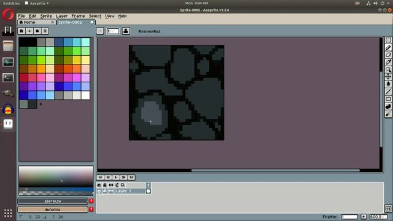Toggle continuous layers in timeline header
393x221 pixels.
pos(111,185)
